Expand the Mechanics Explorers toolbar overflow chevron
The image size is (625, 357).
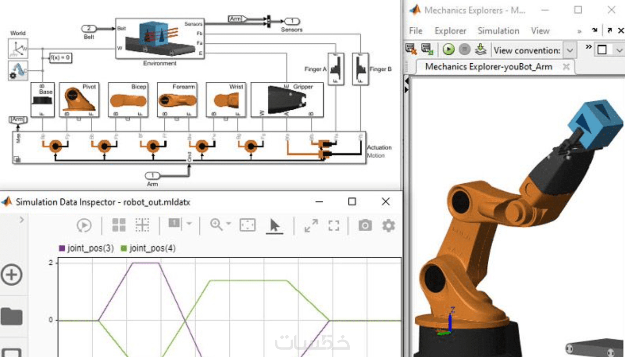click(589, 47)
